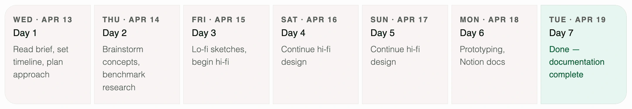Click "Read brief, set timeline" description

(x=41, y=62)
